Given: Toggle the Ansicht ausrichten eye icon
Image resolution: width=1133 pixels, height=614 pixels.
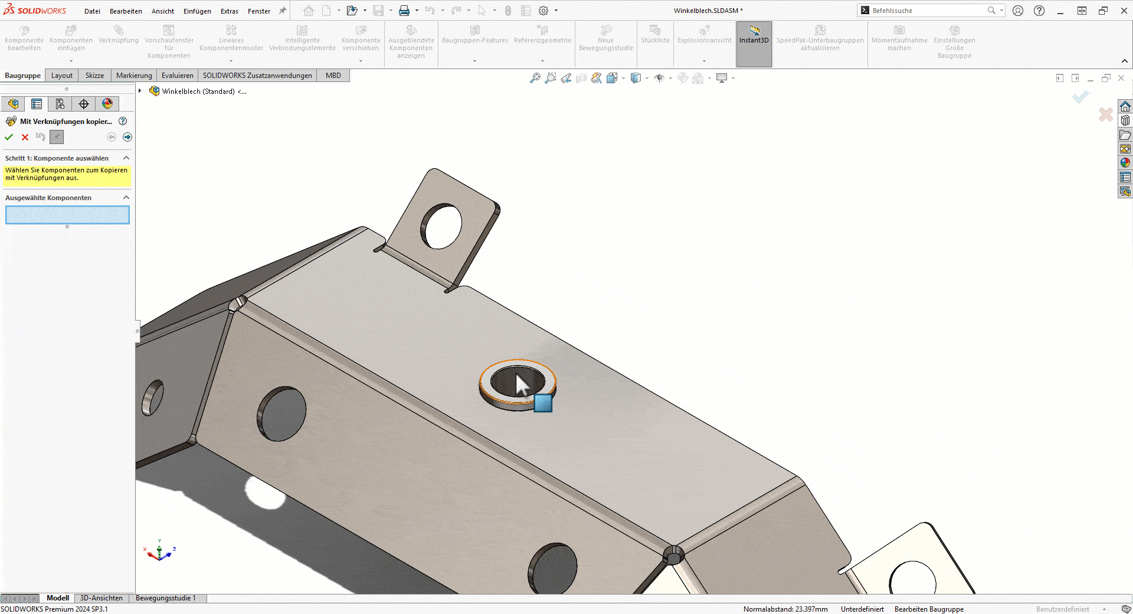Looking at the screenshot, I should (659, 78).
